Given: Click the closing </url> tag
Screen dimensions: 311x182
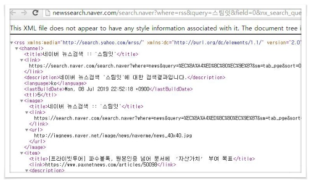Looking at the screenshot, I should point(37,142).
